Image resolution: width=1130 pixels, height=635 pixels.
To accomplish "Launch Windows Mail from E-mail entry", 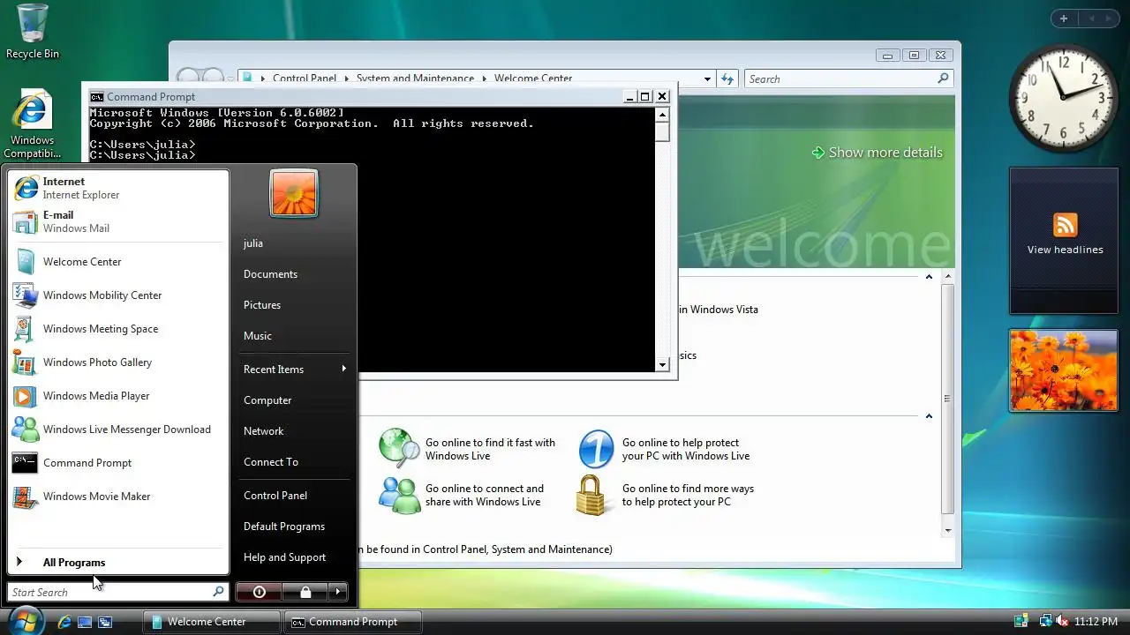I will coord(118,221).
